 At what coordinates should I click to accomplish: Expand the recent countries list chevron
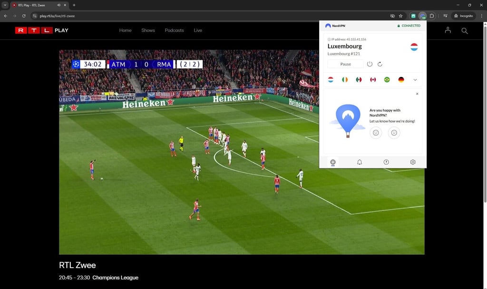(x=415, y=80)
